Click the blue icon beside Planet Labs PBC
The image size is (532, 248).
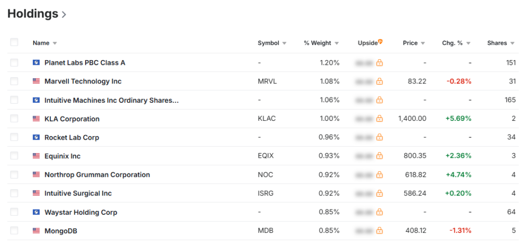point(36,63)
